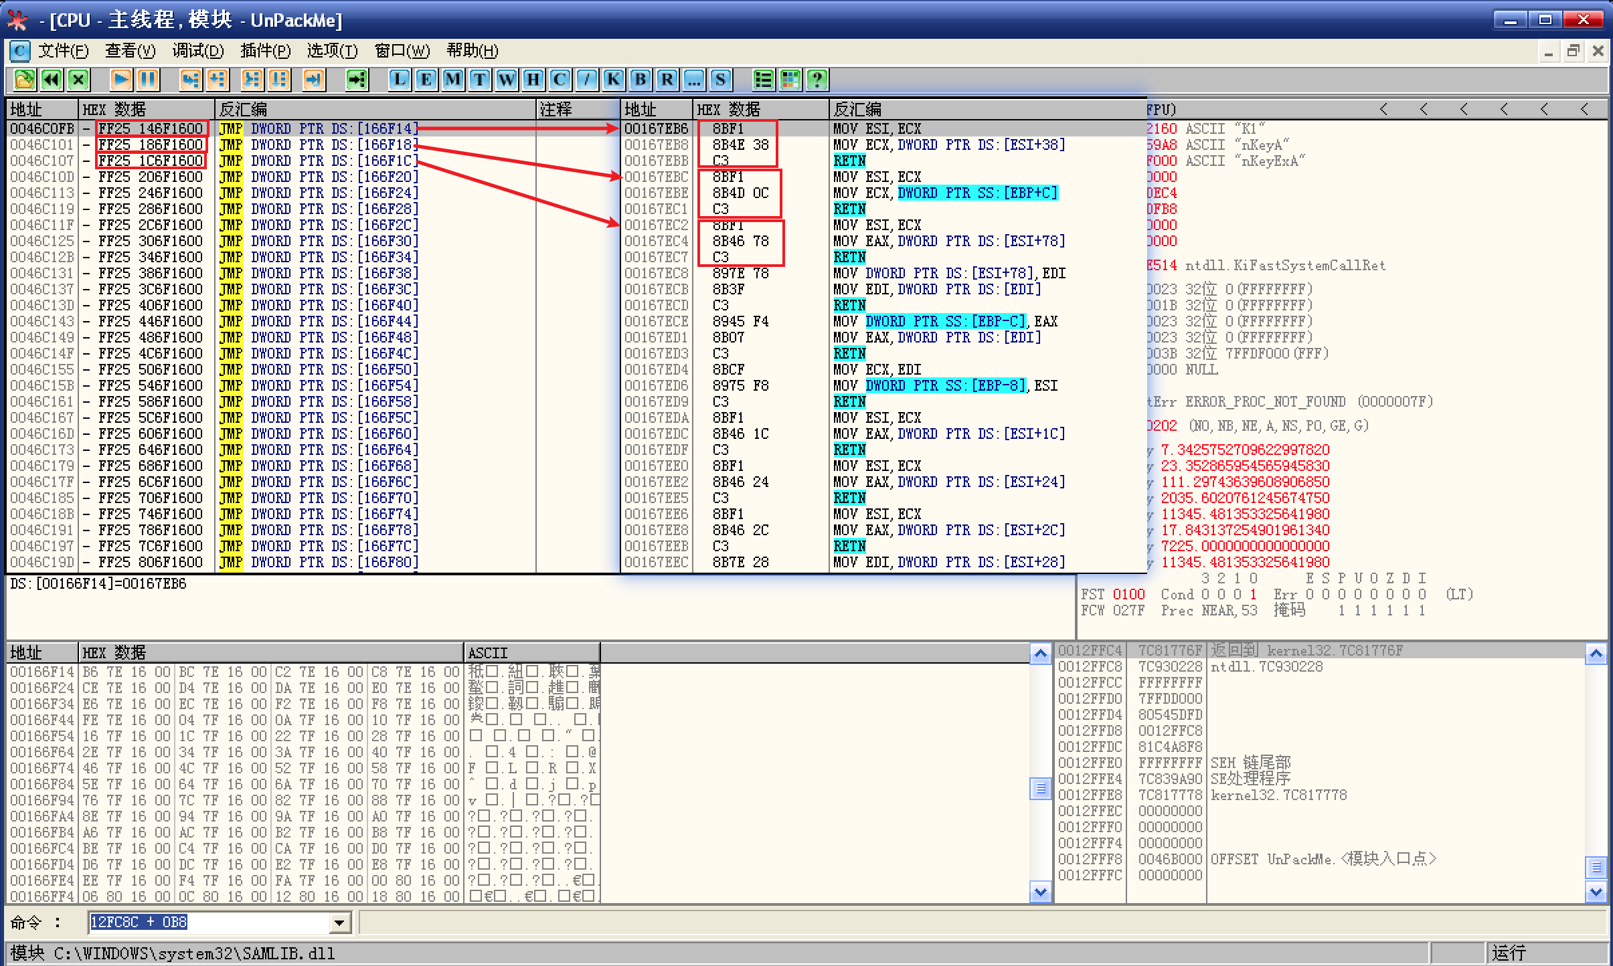
Task: Show Call stack with K button
Action: [x=613, y=80]
